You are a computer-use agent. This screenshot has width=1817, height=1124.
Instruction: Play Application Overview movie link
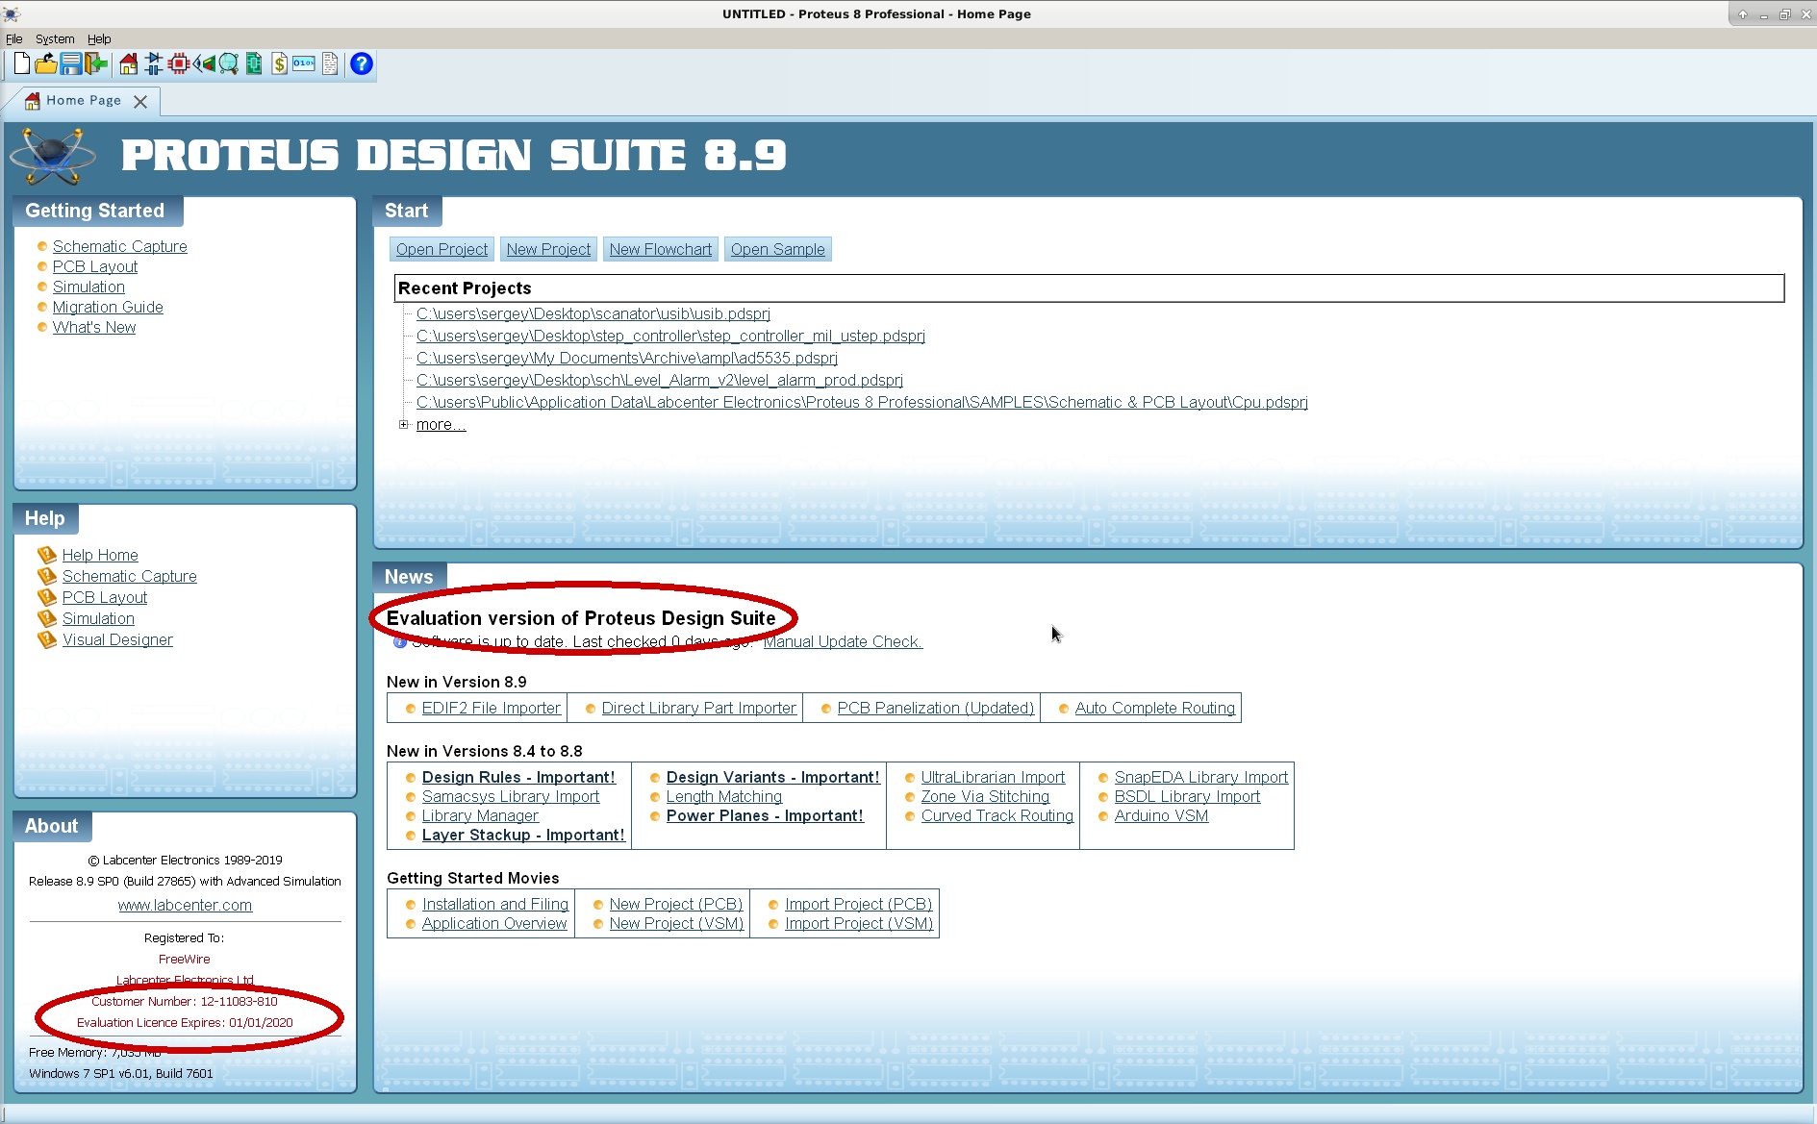pos(494,923)
